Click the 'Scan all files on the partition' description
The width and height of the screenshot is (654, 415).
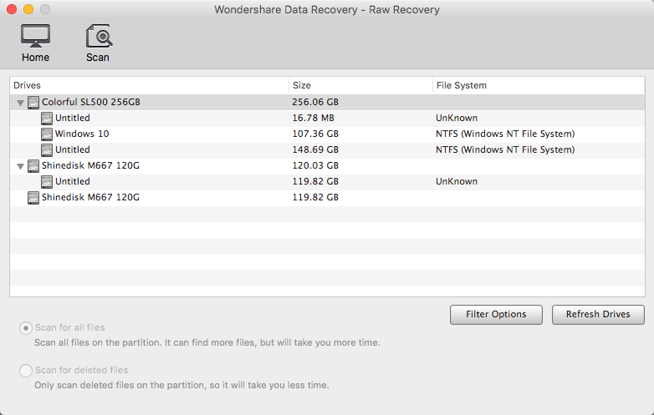point(207,343)
